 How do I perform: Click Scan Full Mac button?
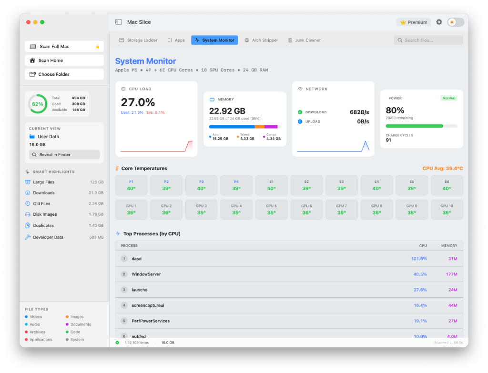64,46
